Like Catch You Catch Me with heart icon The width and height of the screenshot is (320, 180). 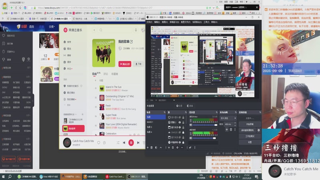[98, 143]
